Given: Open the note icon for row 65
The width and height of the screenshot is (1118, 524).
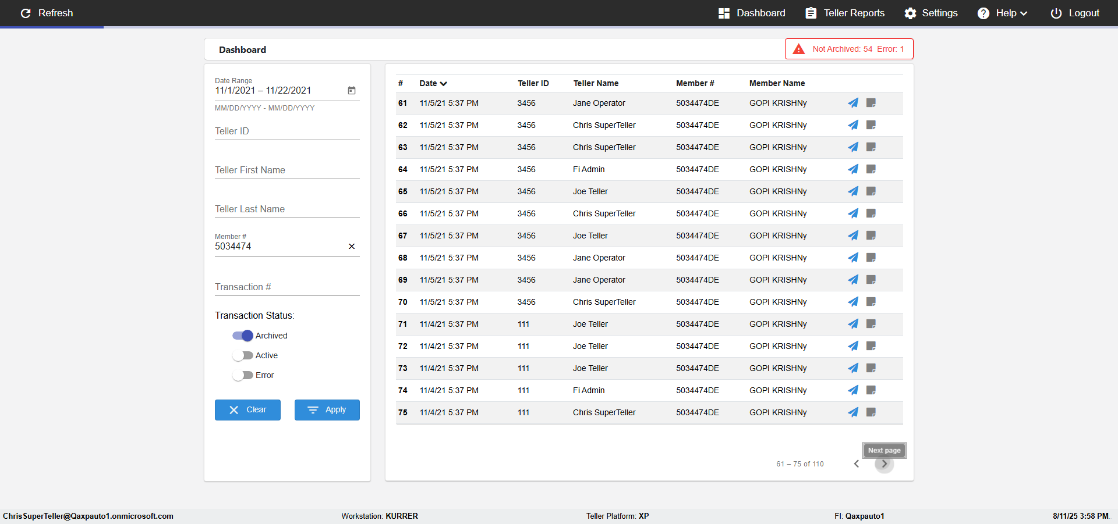Looking at the screenshot, I should click(871, 191).
